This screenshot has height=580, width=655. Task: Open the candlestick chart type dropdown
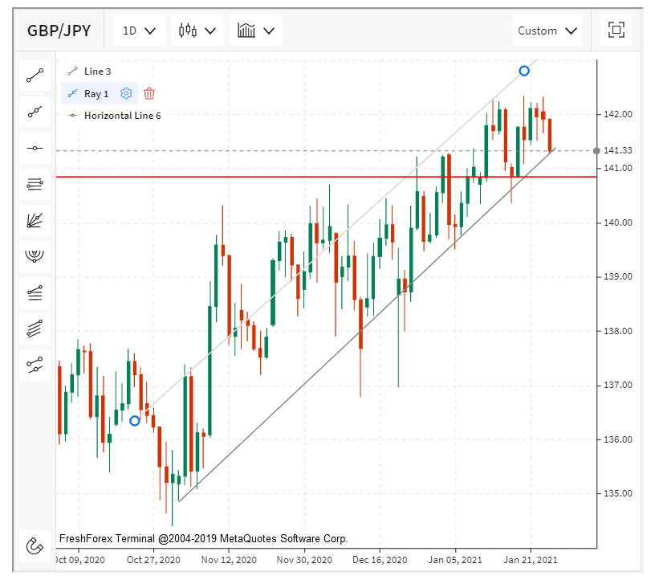[197, 31]
